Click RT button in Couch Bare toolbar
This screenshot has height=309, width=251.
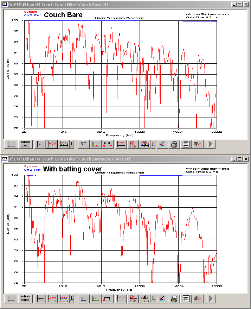(83, 144)
